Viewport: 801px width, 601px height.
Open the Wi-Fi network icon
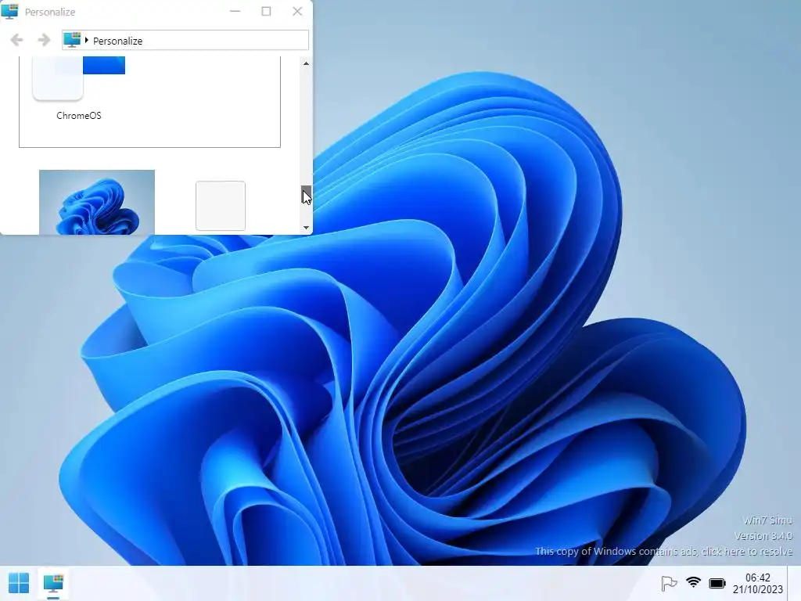[x=693, y=582]
